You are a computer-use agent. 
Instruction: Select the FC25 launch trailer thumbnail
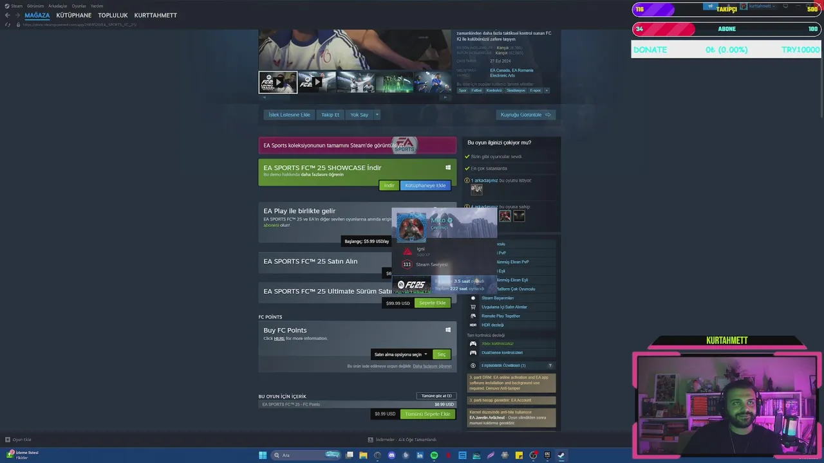(278, 82)
